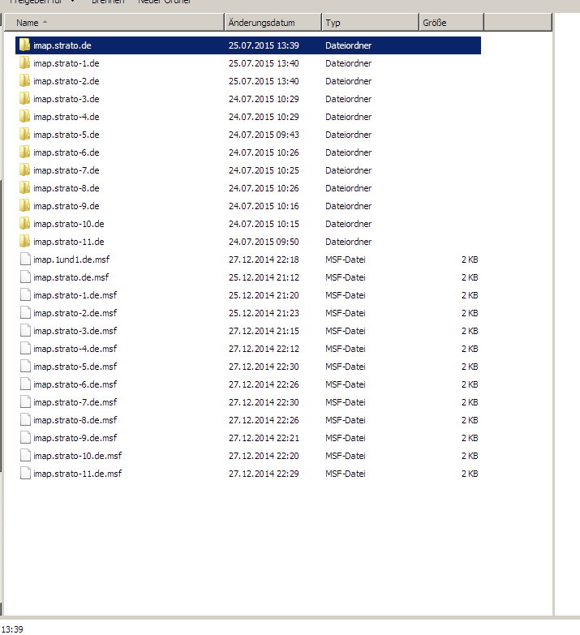Viewport: 580px width, 635px height.
Task: Click file icon of imap.strato.de.msf
Action: tap(25, 277)
